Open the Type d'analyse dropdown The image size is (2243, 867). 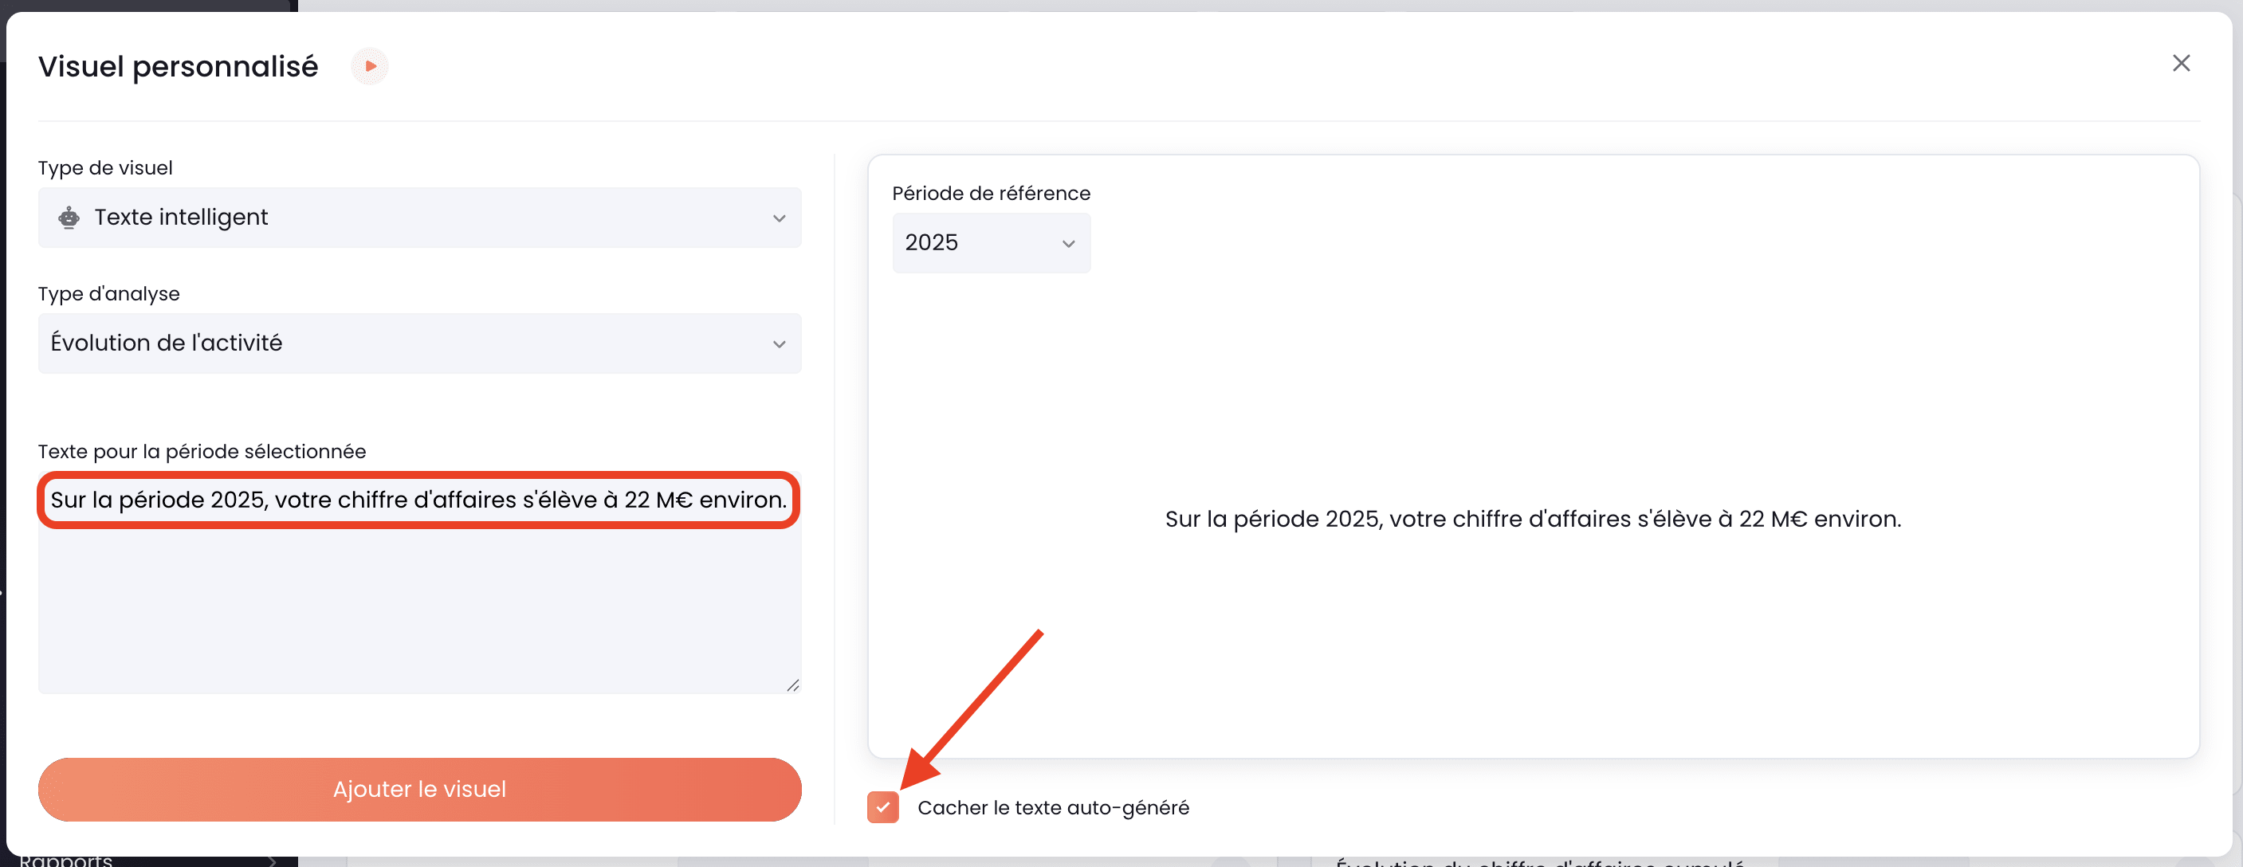[x=420, y=343]
